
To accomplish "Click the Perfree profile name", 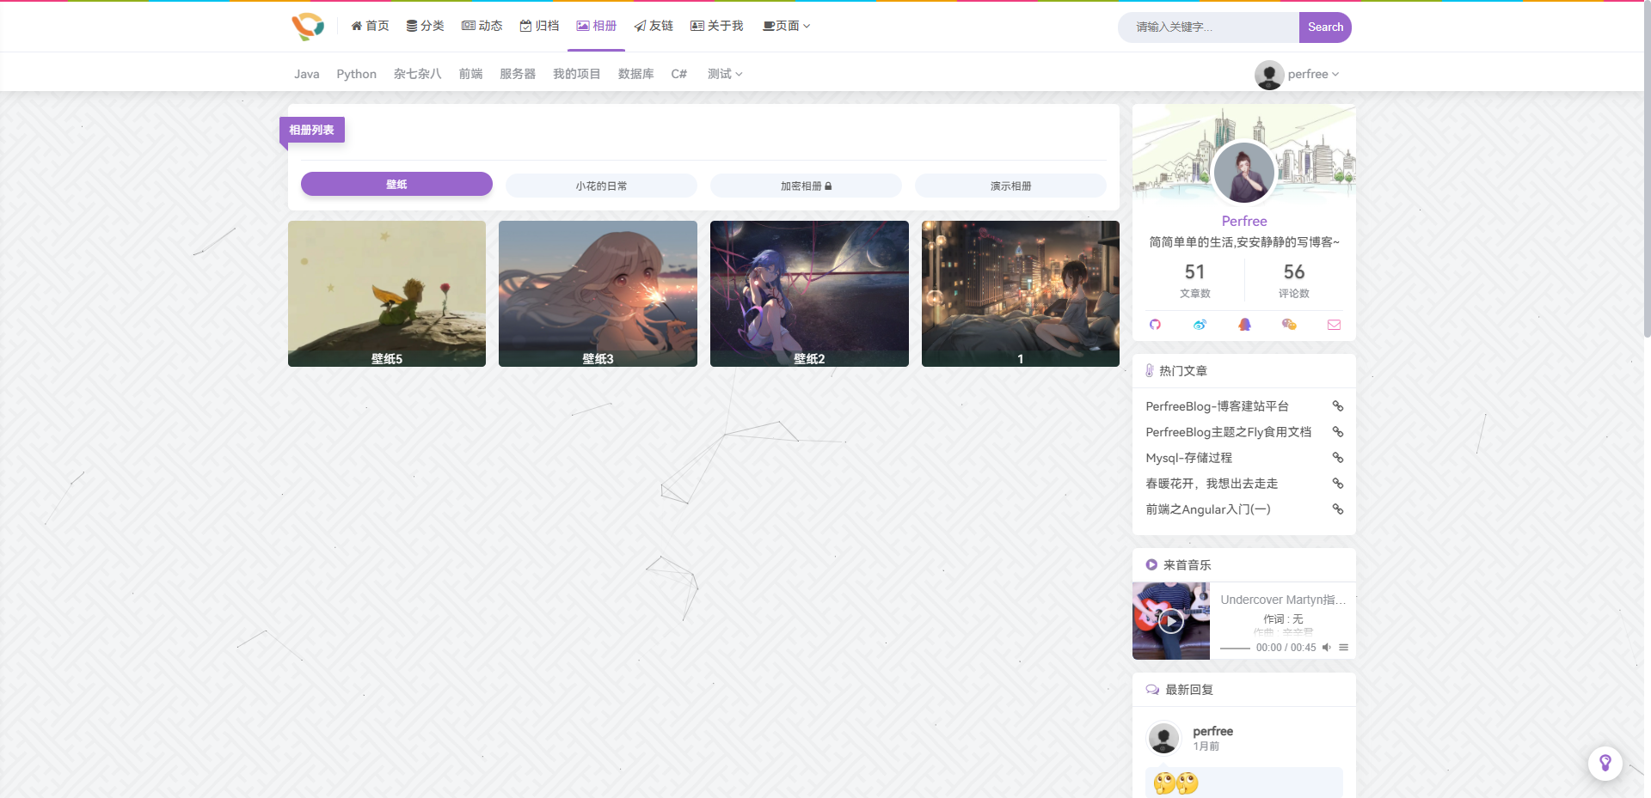I will (1244, 221).
